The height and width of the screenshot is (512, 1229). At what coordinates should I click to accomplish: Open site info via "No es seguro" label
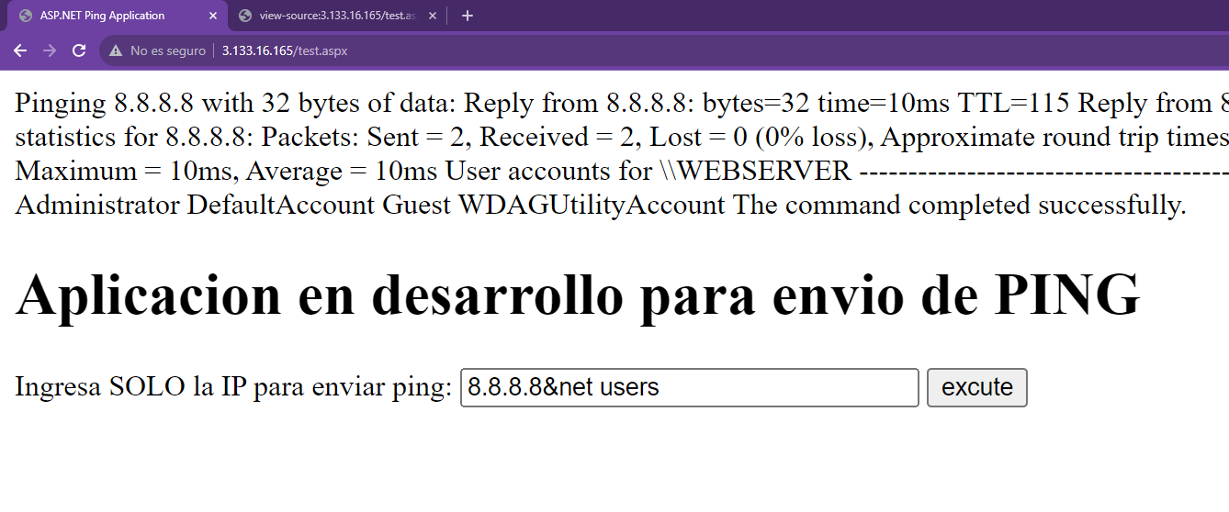point(167,50)
